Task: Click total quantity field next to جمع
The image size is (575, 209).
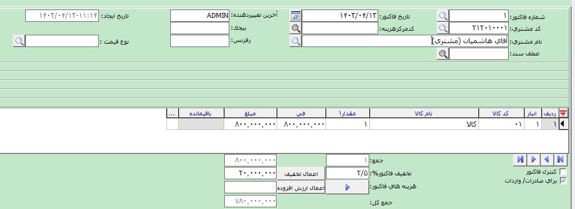Action: pos(347,160)
